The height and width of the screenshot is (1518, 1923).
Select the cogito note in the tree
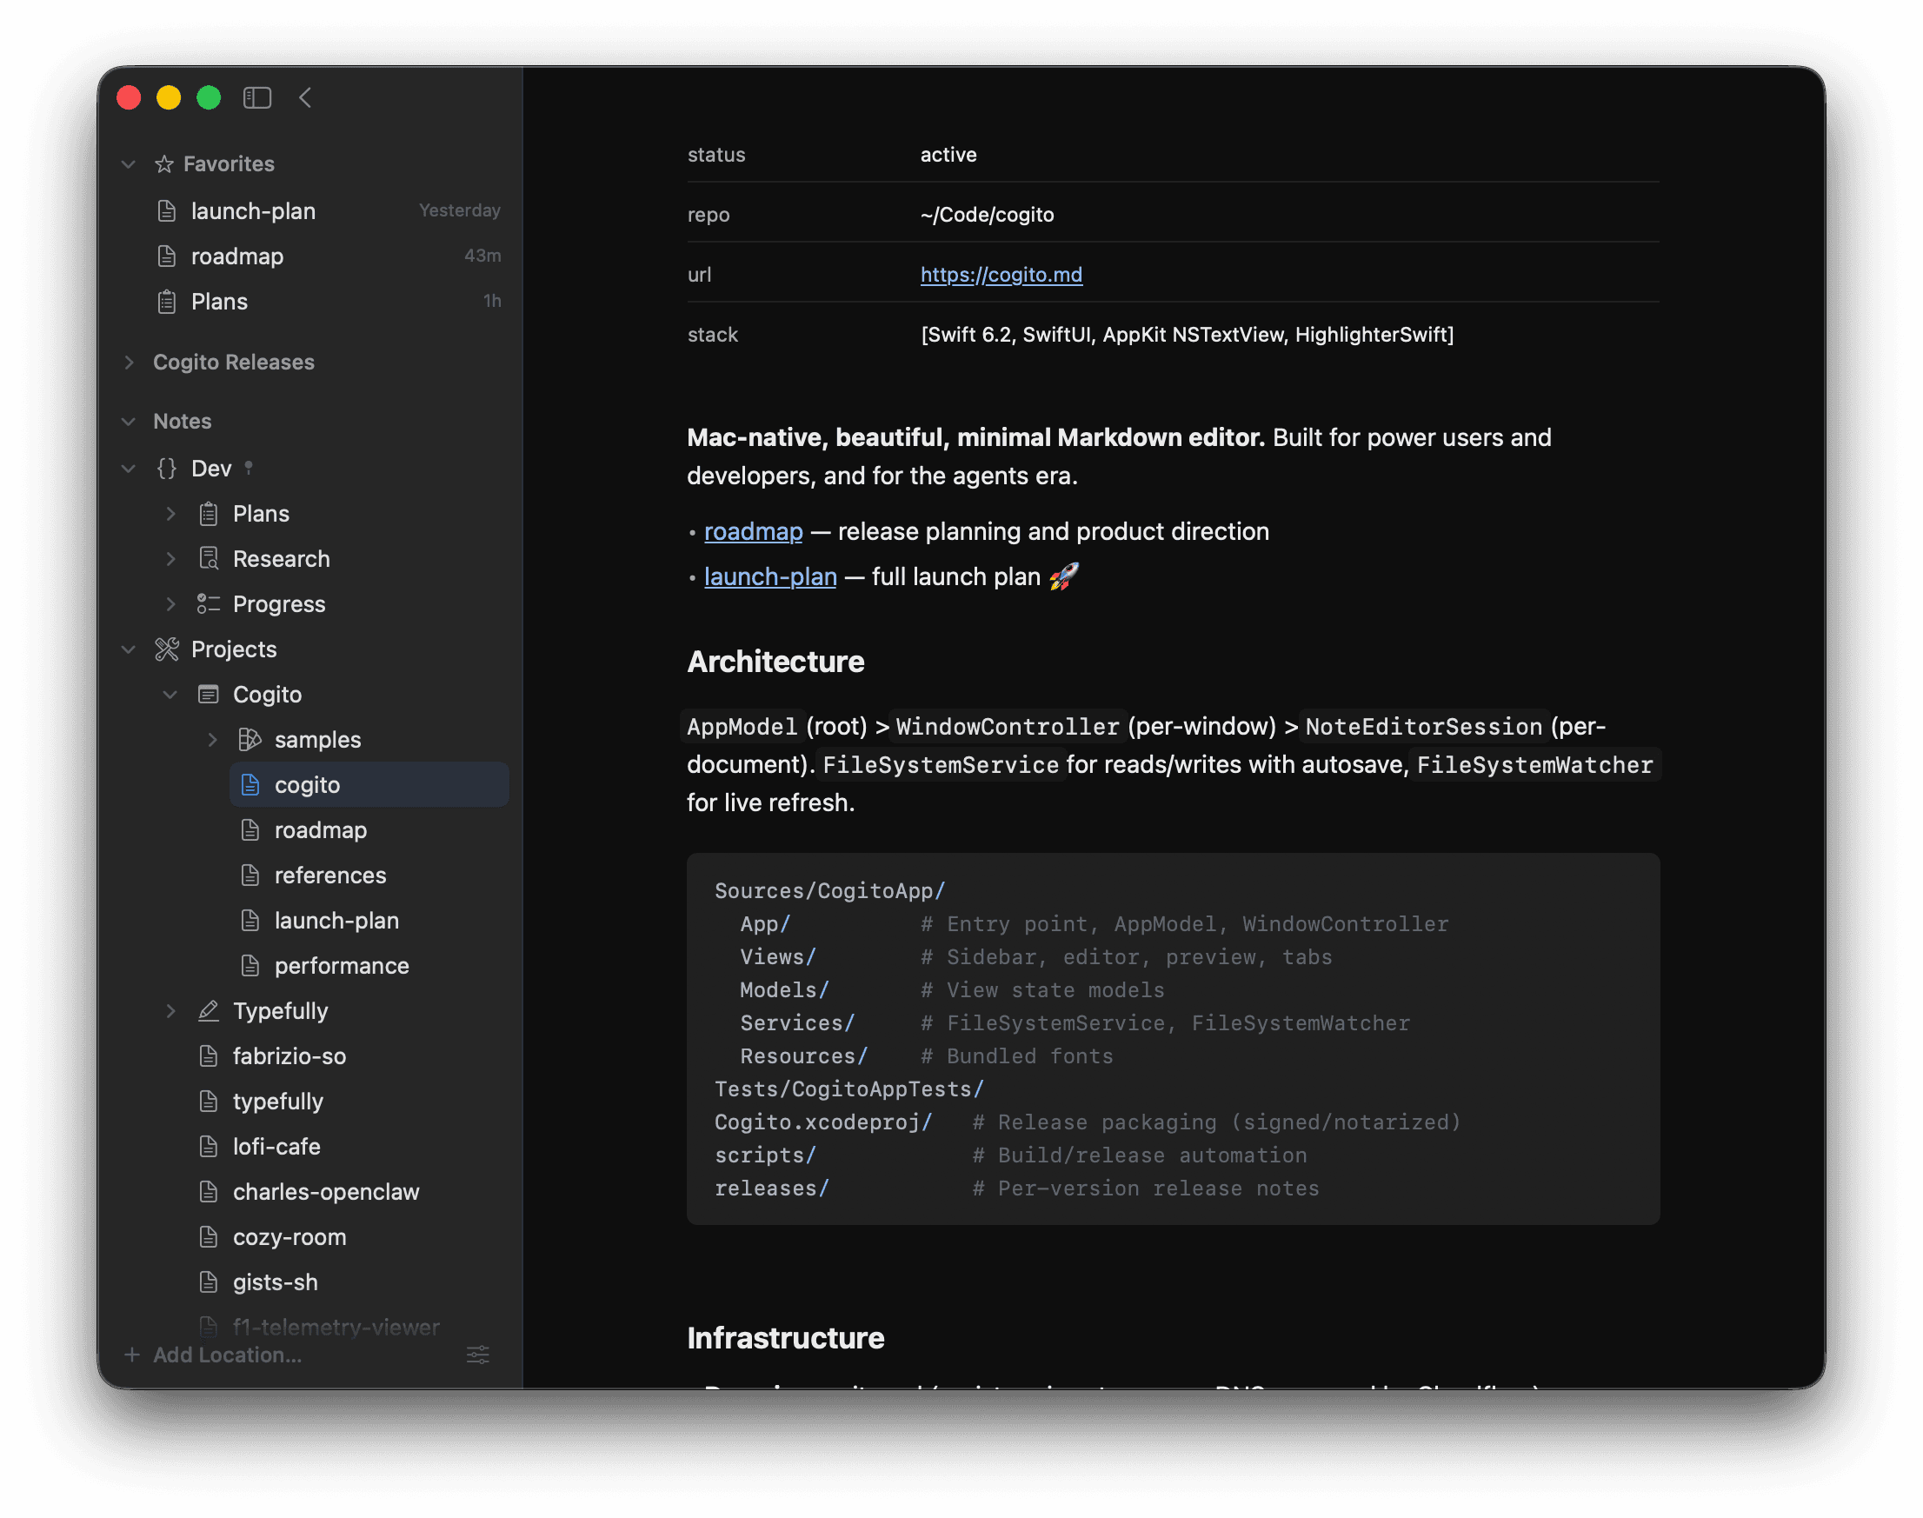coord(369,785)
